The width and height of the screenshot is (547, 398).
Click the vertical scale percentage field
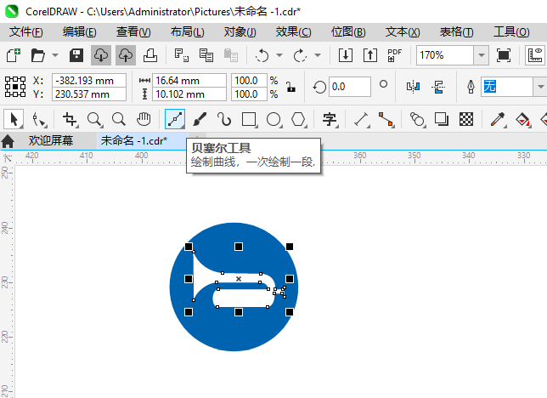click(x=249, y=94)
